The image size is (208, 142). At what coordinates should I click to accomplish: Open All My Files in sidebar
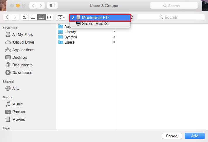(19, 35)
